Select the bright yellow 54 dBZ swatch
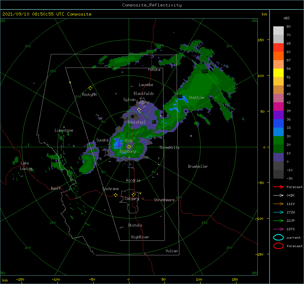Image resolution: width=304 pixels, height=284 pixels. (x=278, y=73)
